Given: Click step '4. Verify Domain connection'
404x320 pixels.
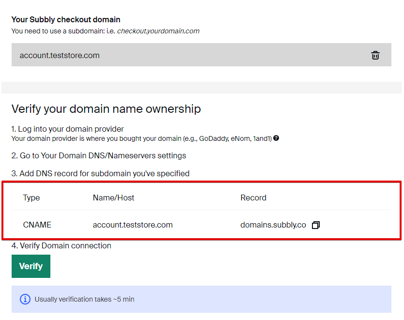Looking at the screenshot, I should (62, 245).
